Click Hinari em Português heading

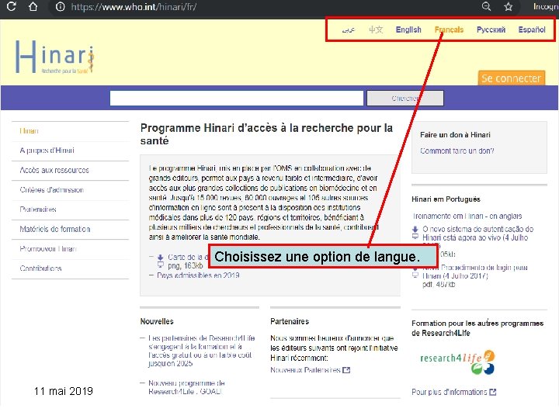coord(446,199)
